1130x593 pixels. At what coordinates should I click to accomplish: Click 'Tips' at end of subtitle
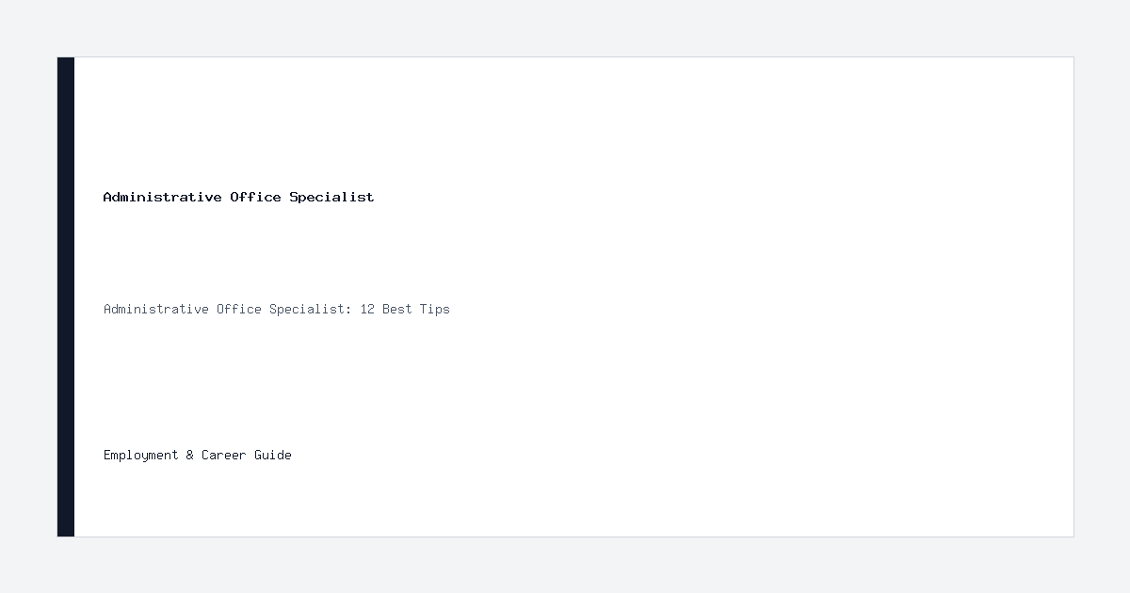coord(435,309)
